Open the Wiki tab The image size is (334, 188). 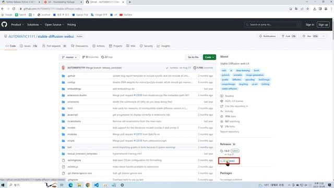point(131,46)
